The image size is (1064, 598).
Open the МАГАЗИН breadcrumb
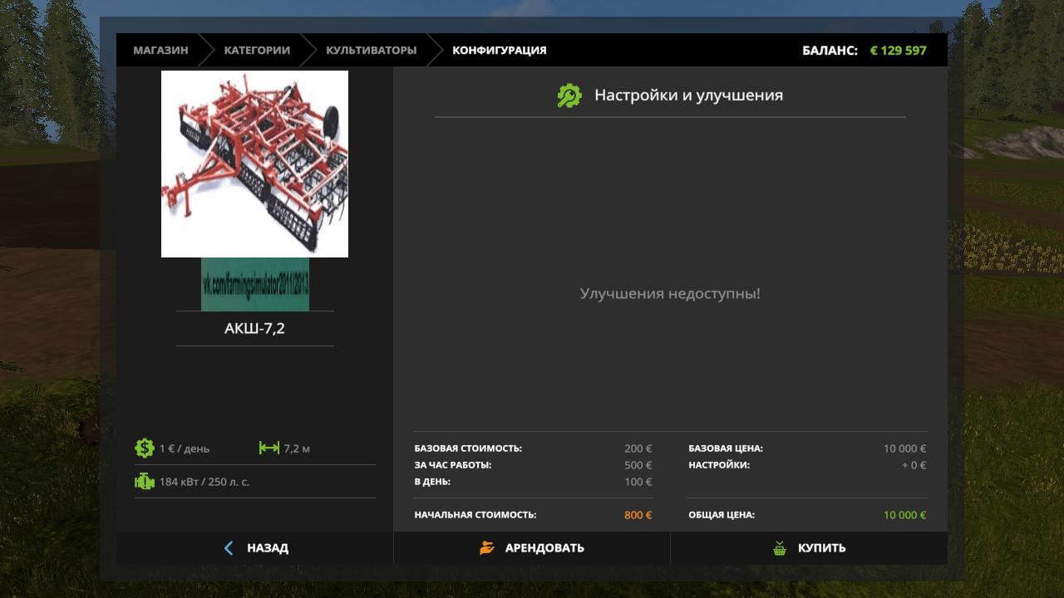pos(160,50)
